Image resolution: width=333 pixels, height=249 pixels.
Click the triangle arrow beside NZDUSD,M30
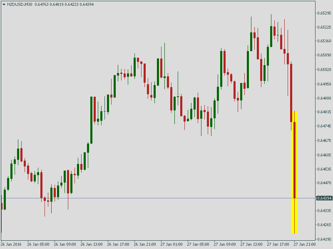coord(4,5)
